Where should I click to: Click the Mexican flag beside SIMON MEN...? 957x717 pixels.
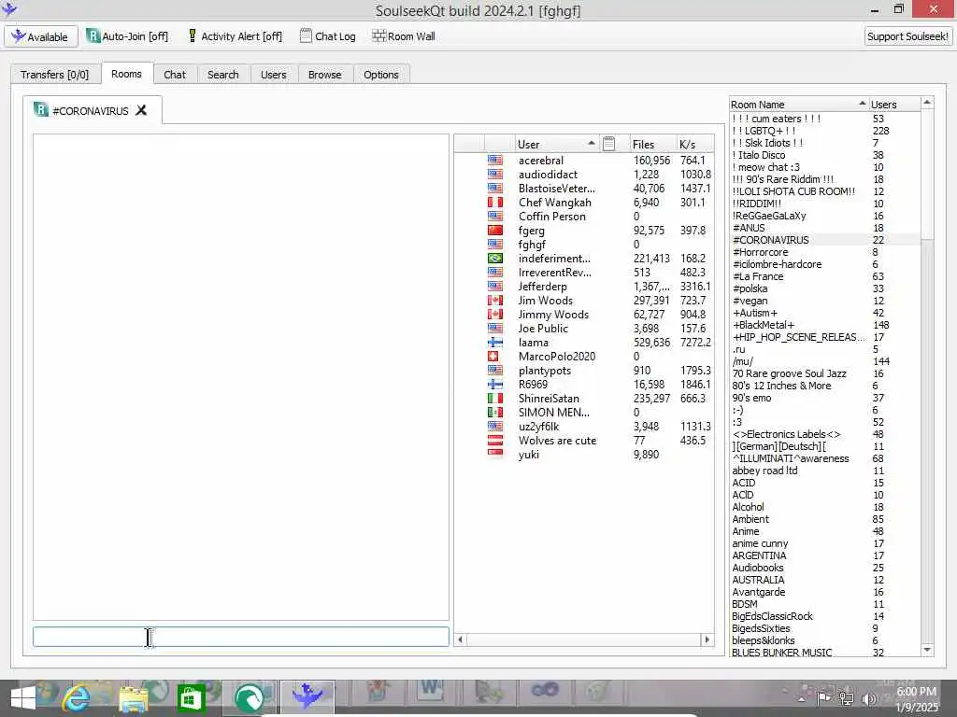click(495, 413)
